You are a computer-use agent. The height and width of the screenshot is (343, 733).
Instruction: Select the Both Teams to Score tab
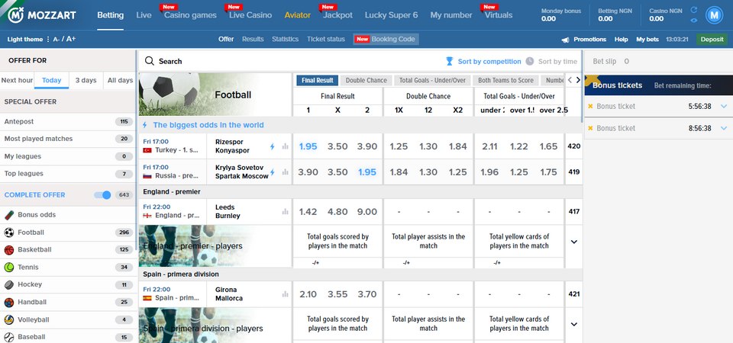(x=505, y=80)
